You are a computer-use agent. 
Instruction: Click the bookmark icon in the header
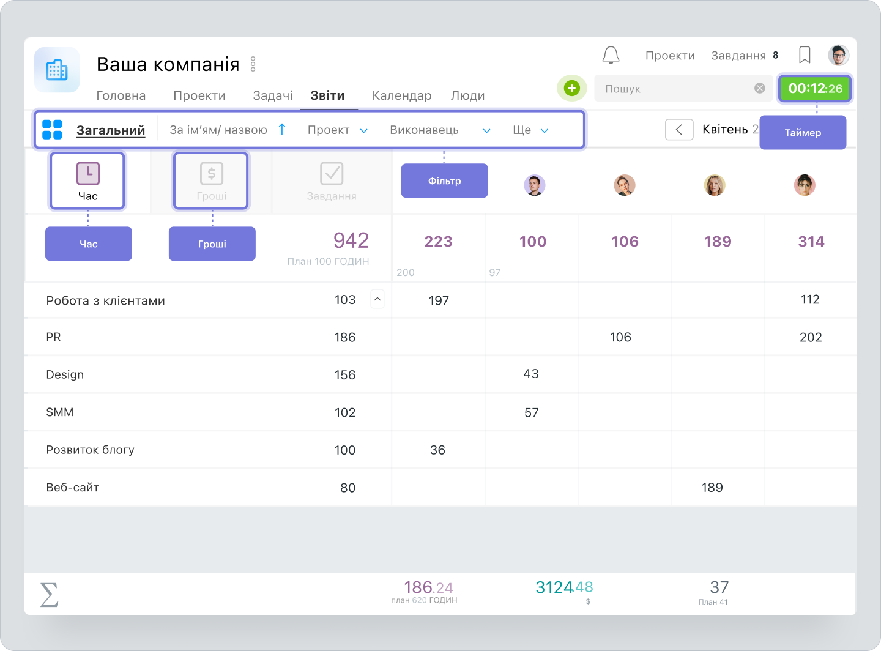(x=804, y=55)
